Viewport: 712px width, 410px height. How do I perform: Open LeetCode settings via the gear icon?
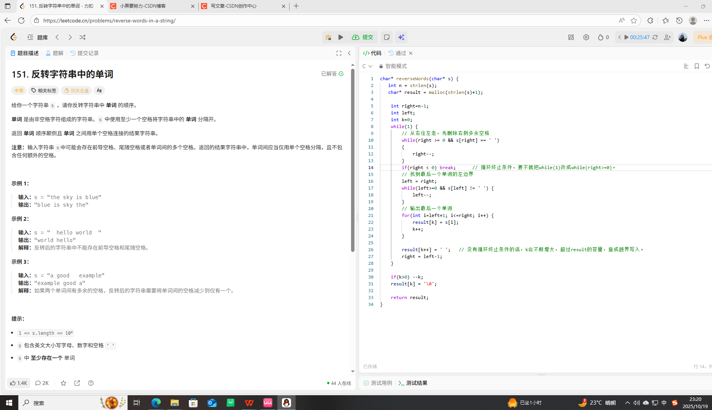point(586,37)
